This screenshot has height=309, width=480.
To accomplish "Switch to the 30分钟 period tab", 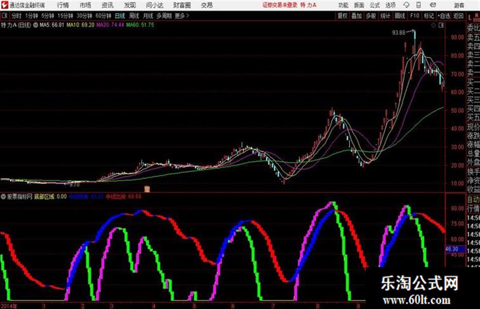I will pyautogui.click(x=84, y=16).
